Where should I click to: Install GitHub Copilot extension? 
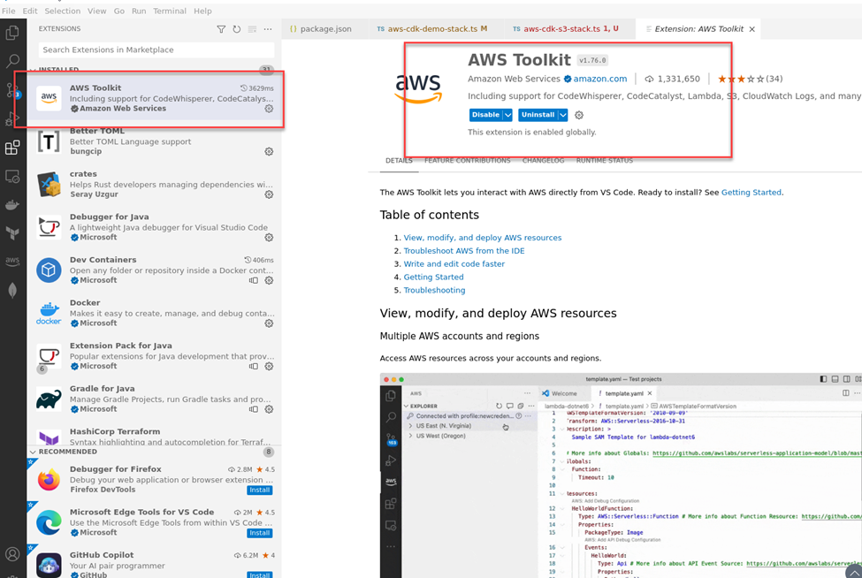[x=259, y=574]
